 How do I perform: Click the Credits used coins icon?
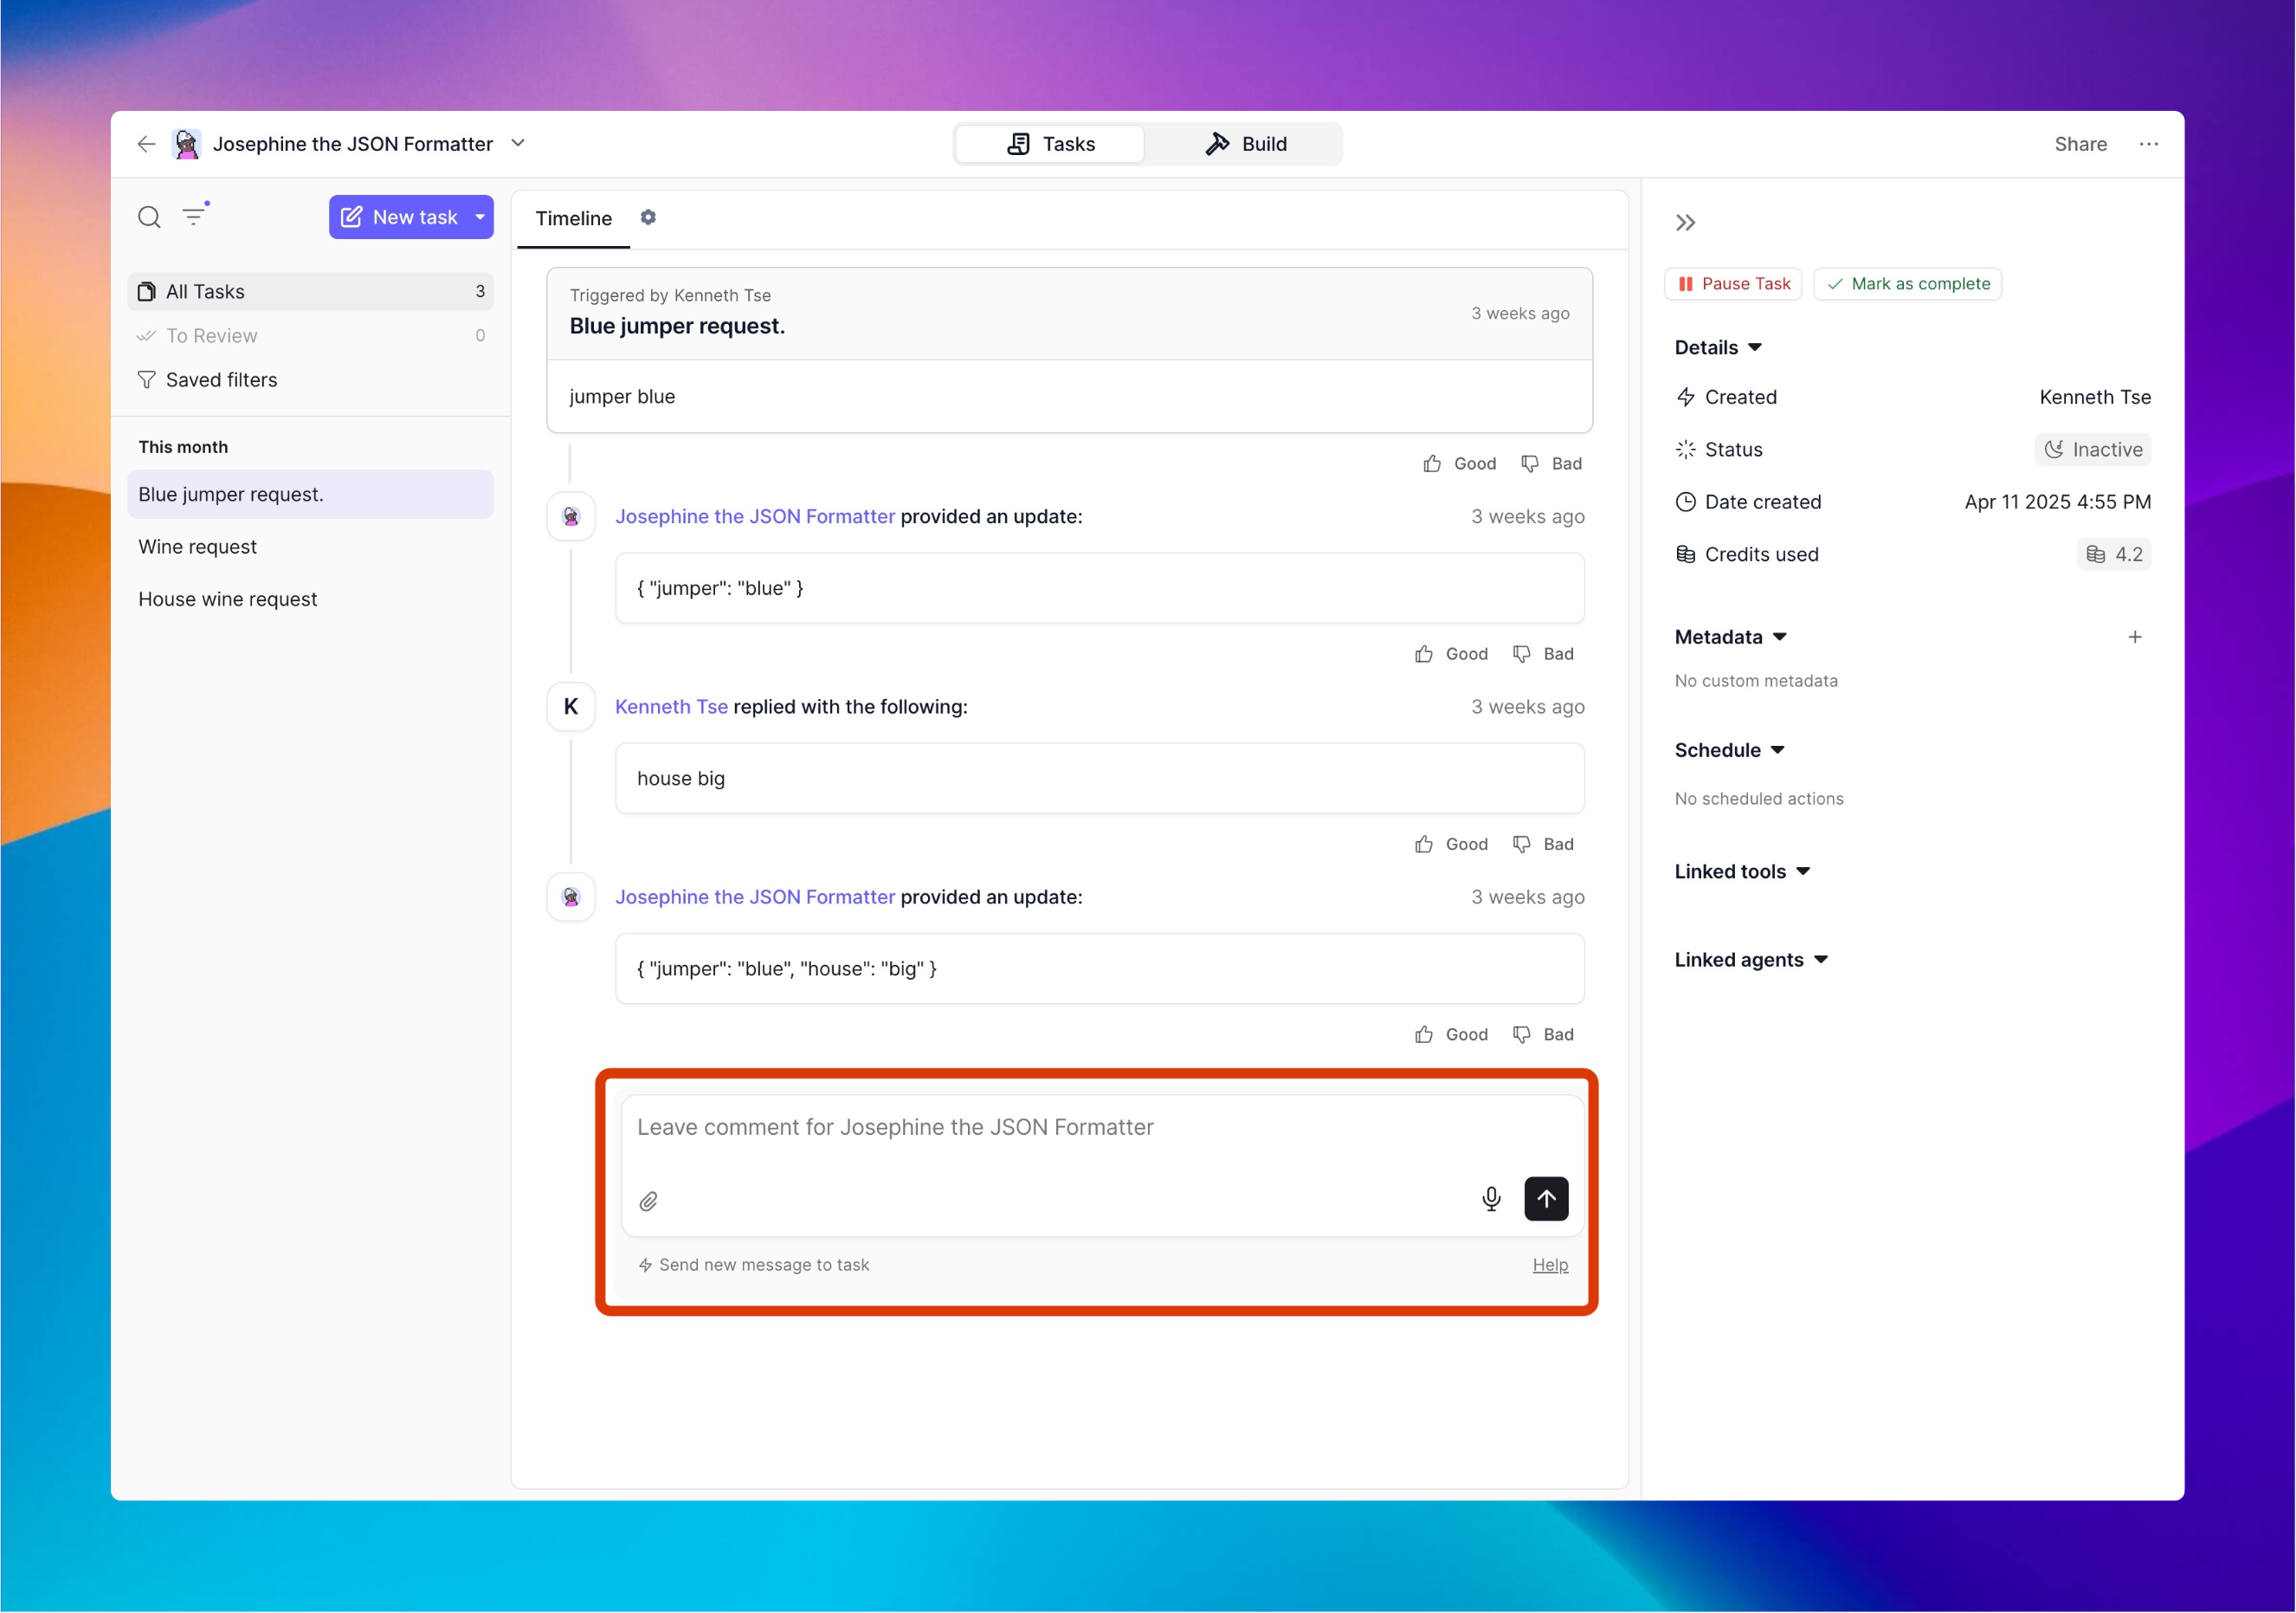1686,554
